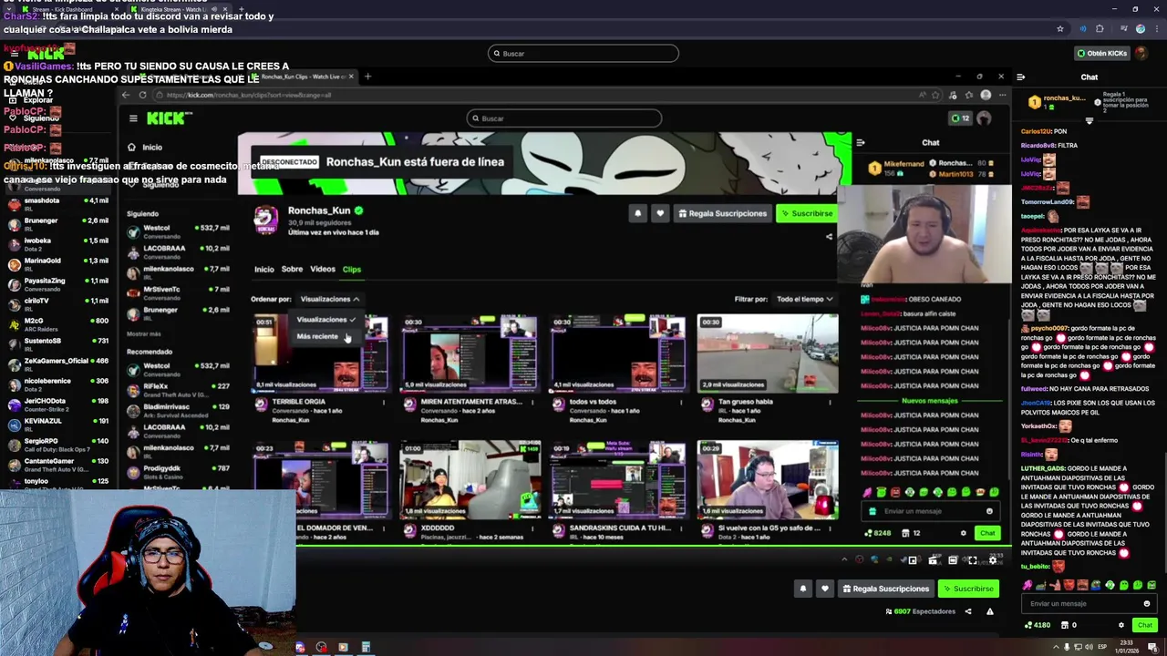Click outer stream bell notification icon
This screenshot has height=656, width=1167.
(x=803, y=589)
